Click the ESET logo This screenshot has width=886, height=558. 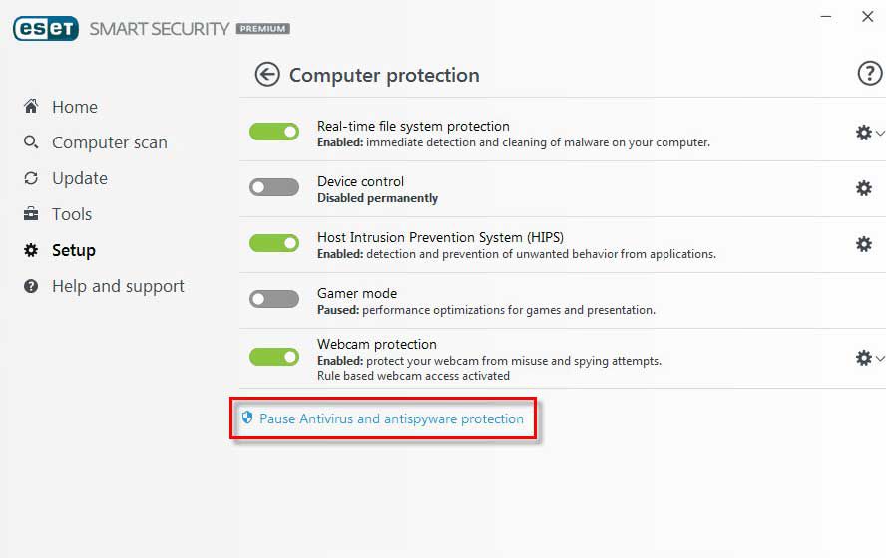(x=46, y=28)
